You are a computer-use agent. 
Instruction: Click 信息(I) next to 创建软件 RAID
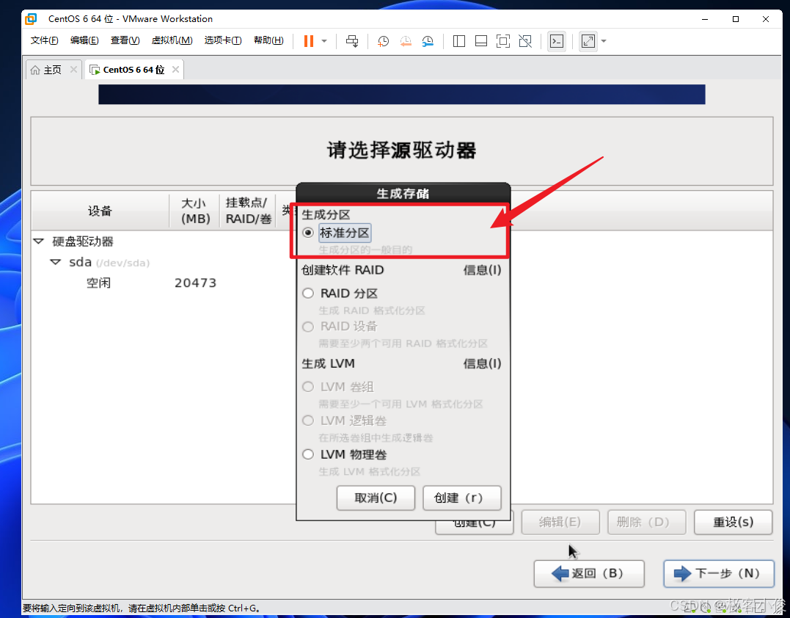(x=482, y=270)
